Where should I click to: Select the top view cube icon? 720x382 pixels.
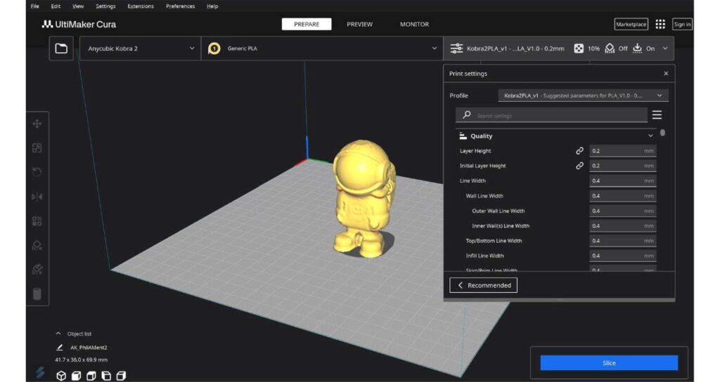click(x=91, y=376)
